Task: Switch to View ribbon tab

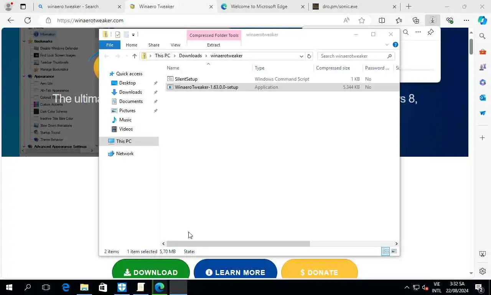Action: click(x=175, y=45)
